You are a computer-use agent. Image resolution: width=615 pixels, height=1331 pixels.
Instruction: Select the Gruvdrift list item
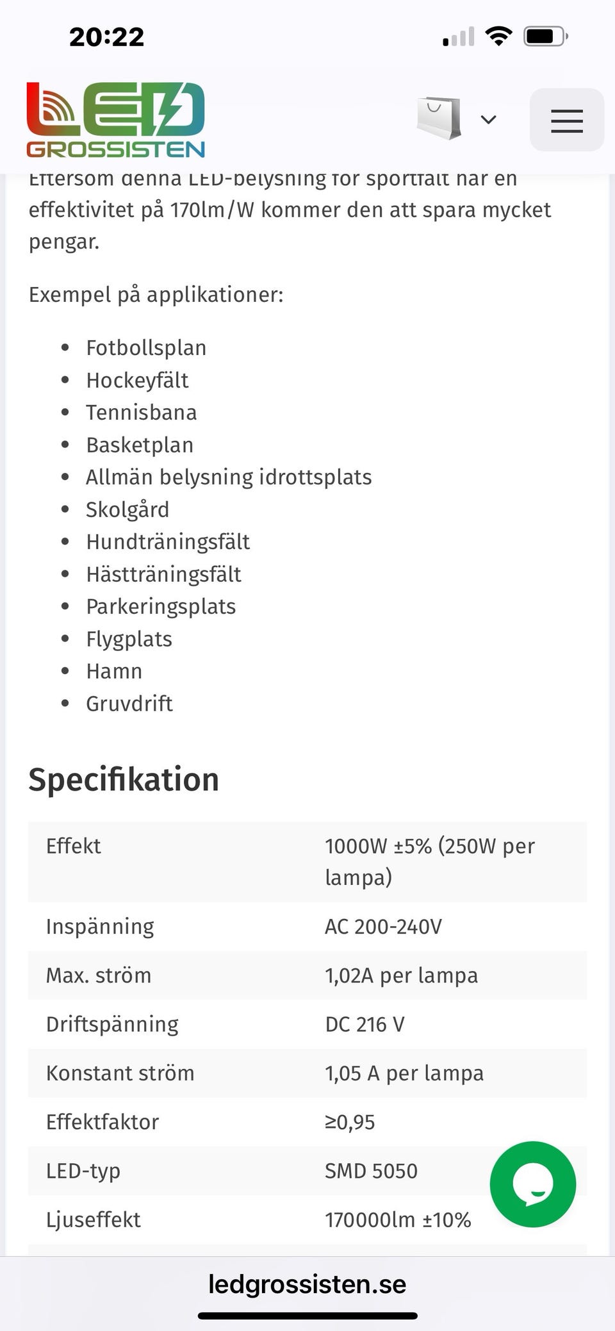click(x=129, y=704)
